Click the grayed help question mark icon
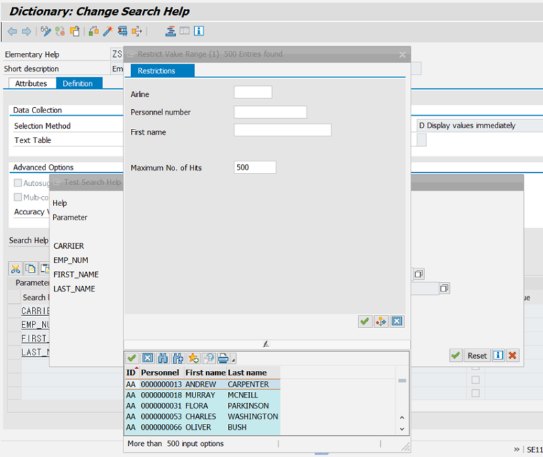The width and height of the screenshot is (543, 457). (x=209, y=358)
